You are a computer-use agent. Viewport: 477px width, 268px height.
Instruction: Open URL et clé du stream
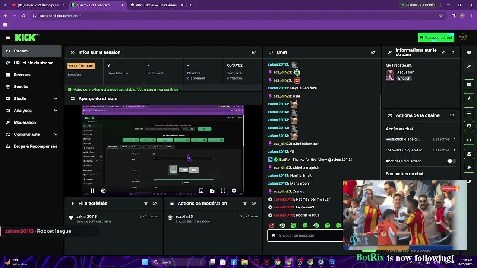32,63
